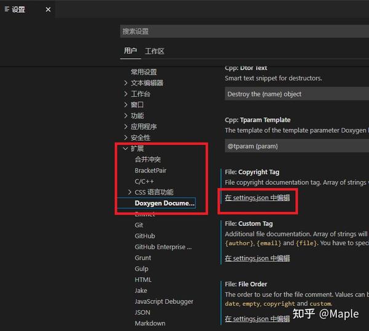Viewport: 369px width, 331px height.
Task: Click the settings tab icon beside 设置
Action: pos(7,9)
